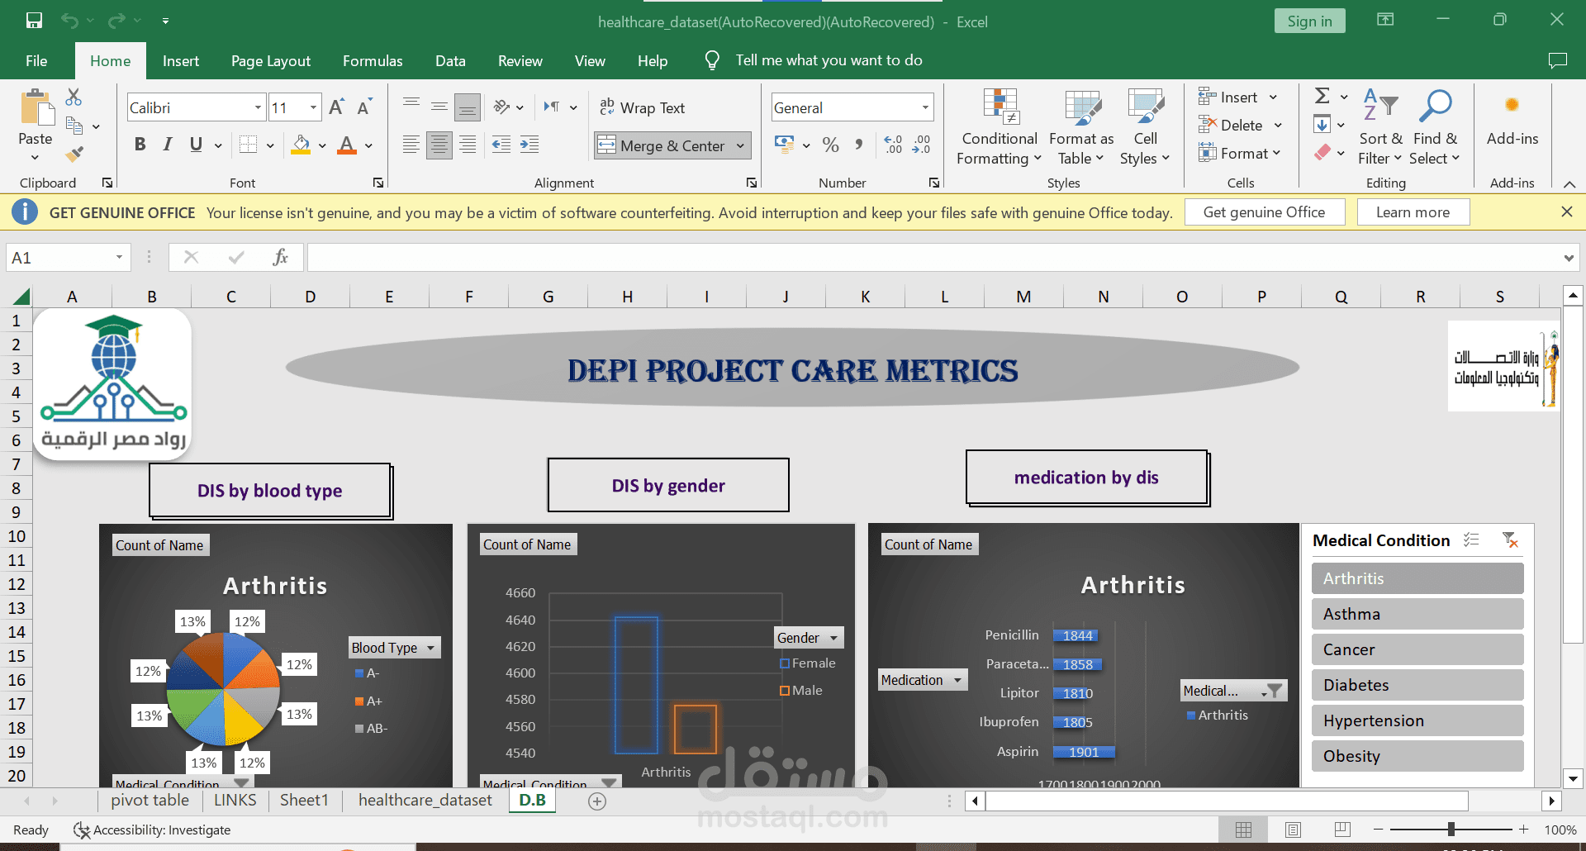Image resolution: width=1586 pixels, height=851 pixels.
Task: Switch to the Insert ribbon tab
Action: (x=181, y=60)
